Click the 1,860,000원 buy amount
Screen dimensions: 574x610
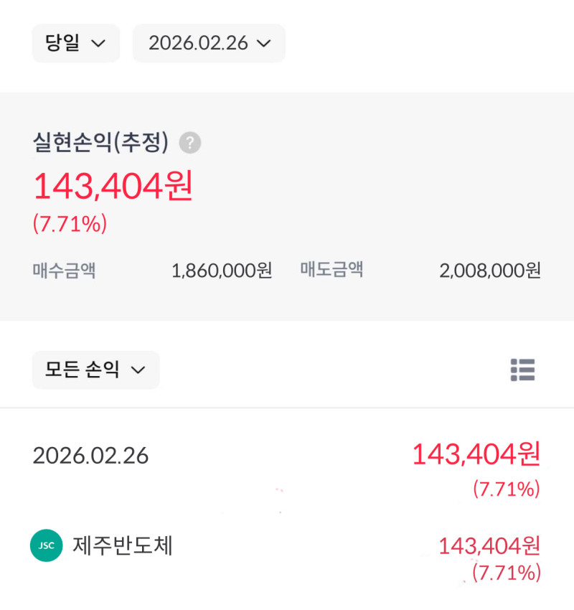tap(222, 271)
